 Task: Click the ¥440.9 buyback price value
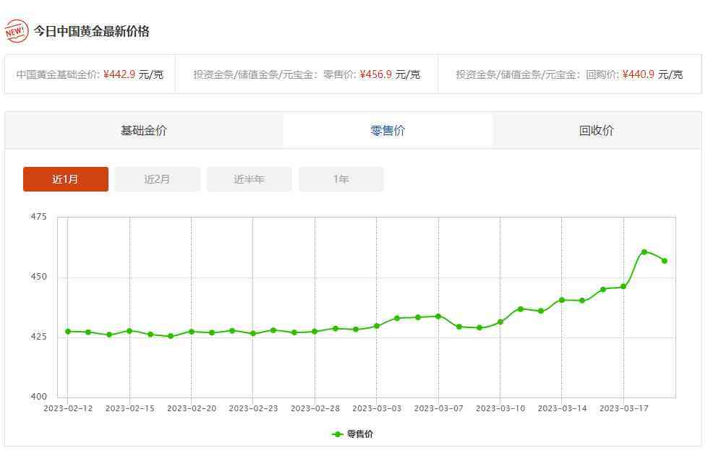639,74
